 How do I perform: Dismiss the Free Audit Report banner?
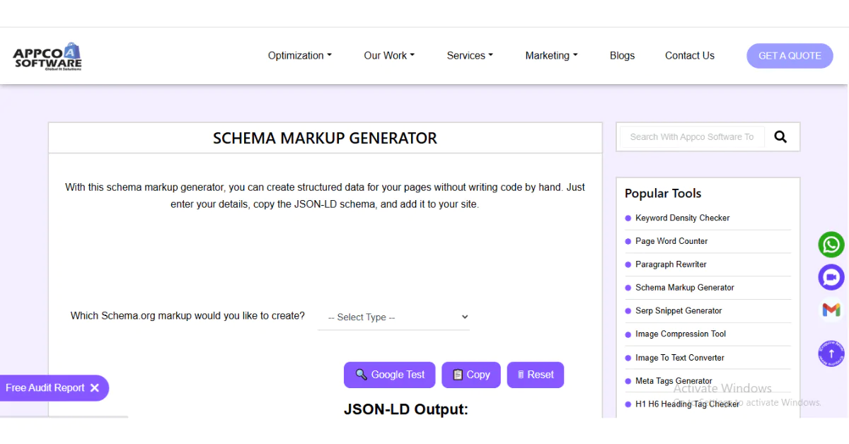tap(96, 387)
